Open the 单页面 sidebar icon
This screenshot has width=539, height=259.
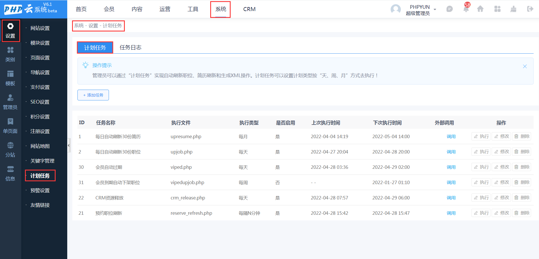10,126
